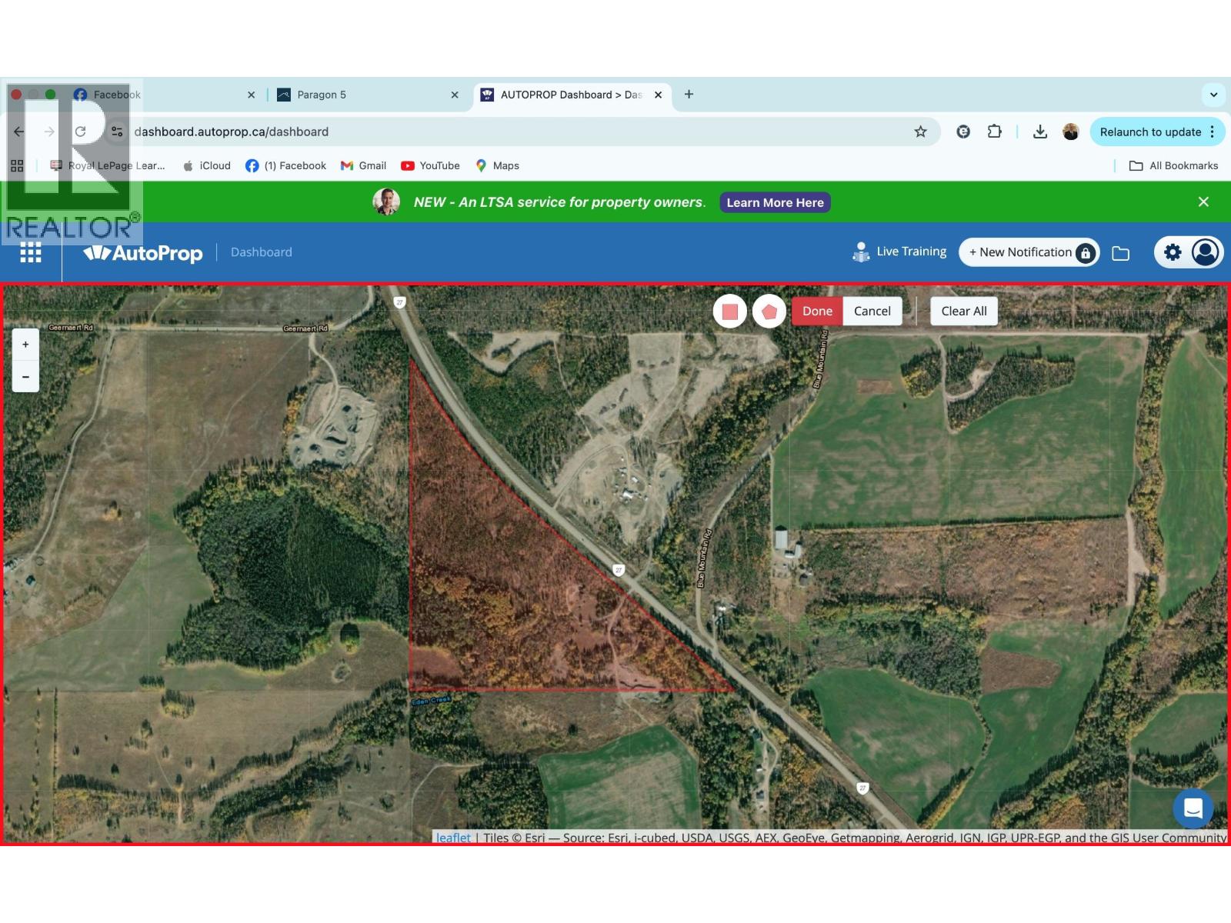Switch to the Paragon 5 tab
Viewport: 1231px width, 923px height.
click(x=322, y=95)
